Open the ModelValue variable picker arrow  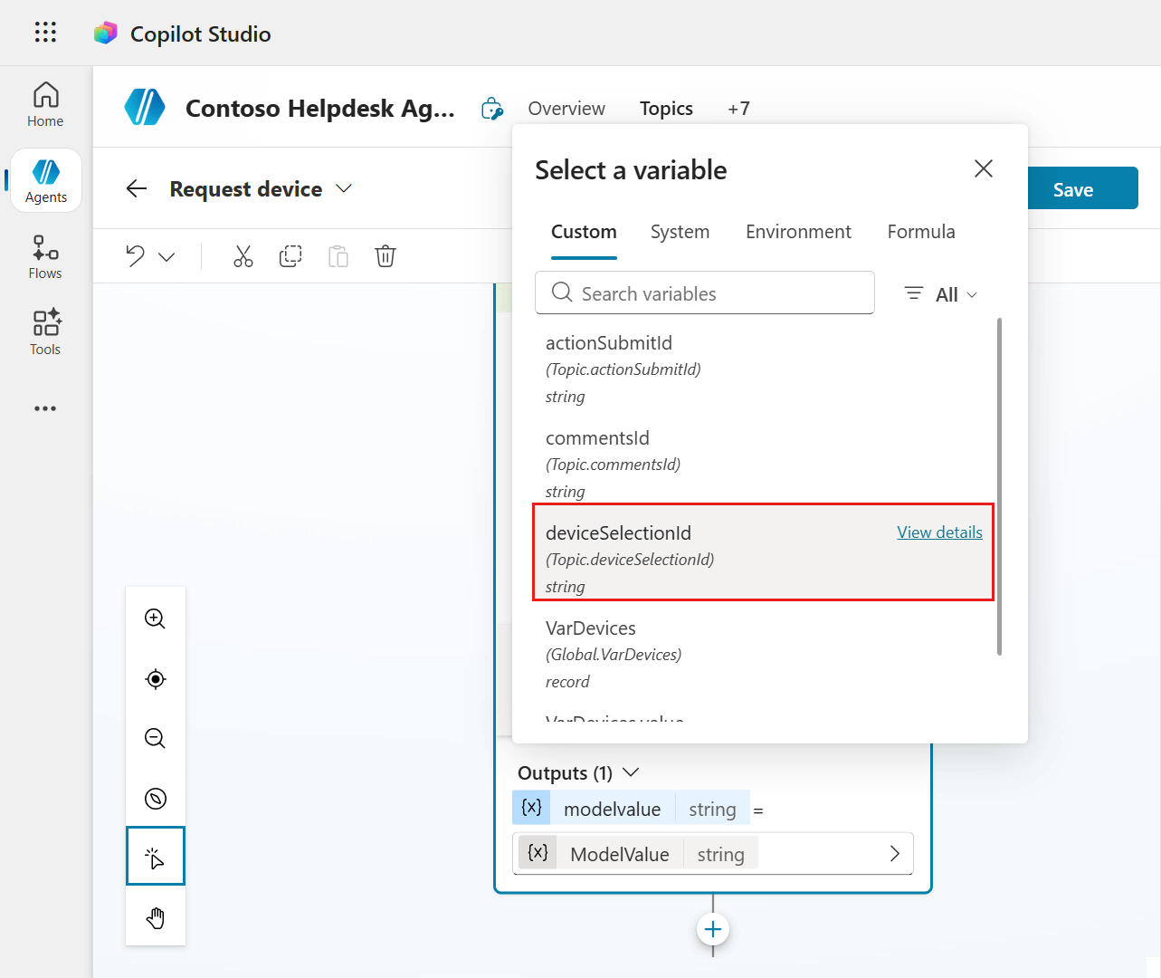coord(894,854)
